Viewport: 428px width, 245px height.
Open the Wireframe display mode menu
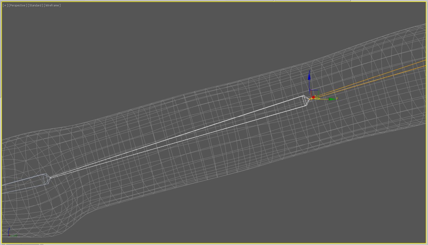[x=52, y=5]
